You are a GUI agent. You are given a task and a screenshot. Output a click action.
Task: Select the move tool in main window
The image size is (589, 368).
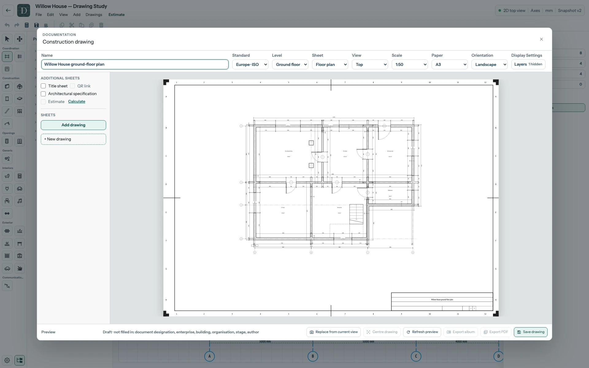coord(20,39)
